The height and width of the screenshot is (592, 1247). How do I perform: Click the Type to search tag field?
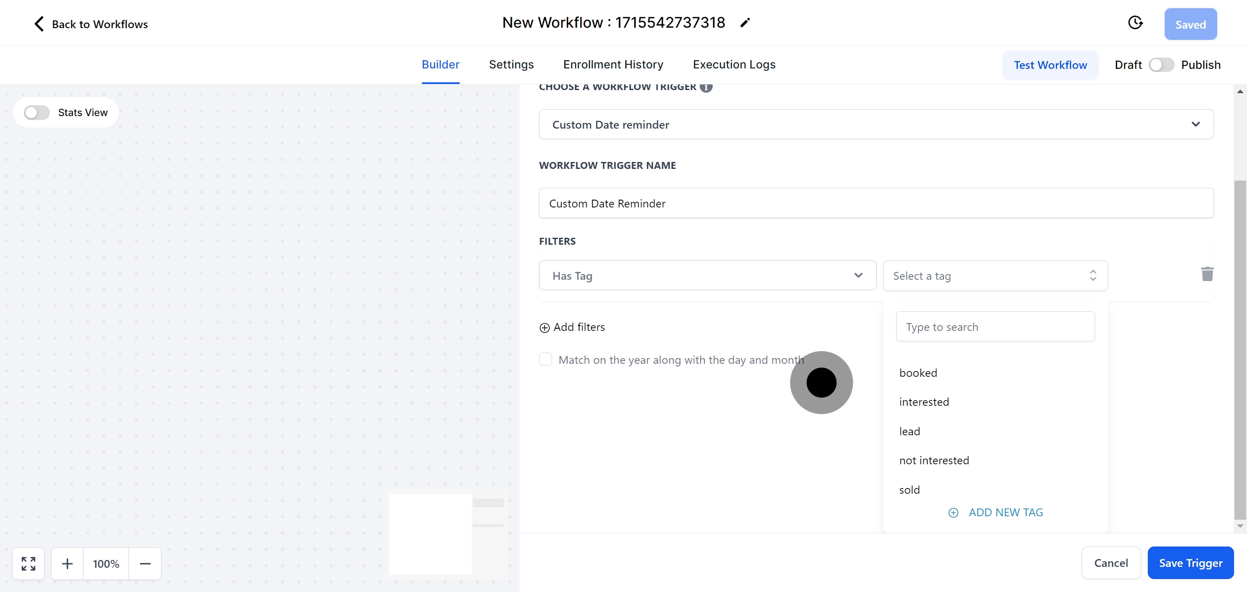click(995, 327)
